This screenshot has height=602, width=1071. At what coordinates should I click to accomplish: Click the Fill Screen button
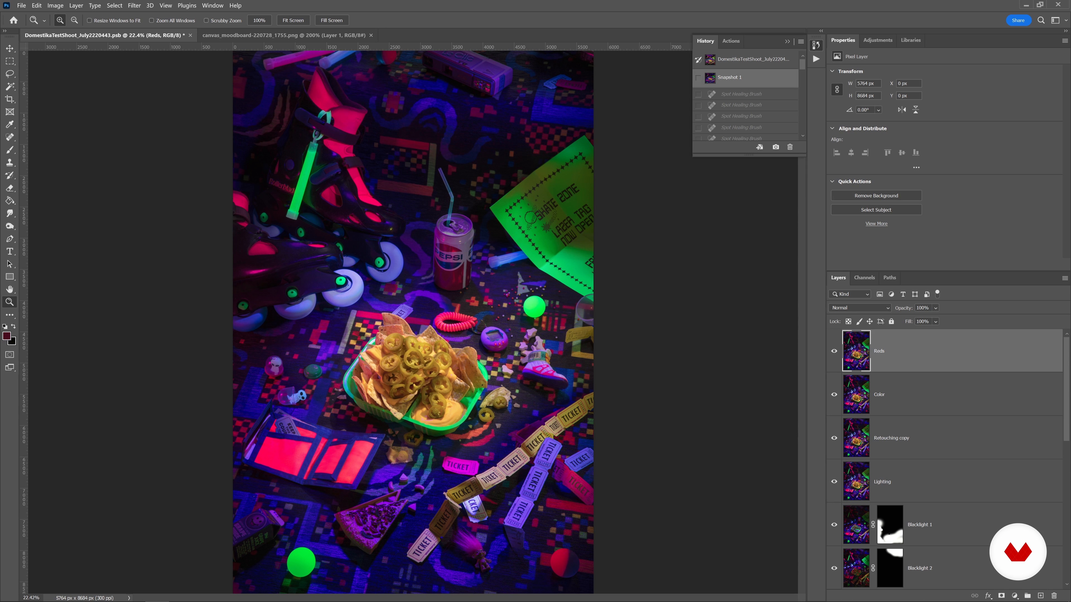(x=332, y=20)
